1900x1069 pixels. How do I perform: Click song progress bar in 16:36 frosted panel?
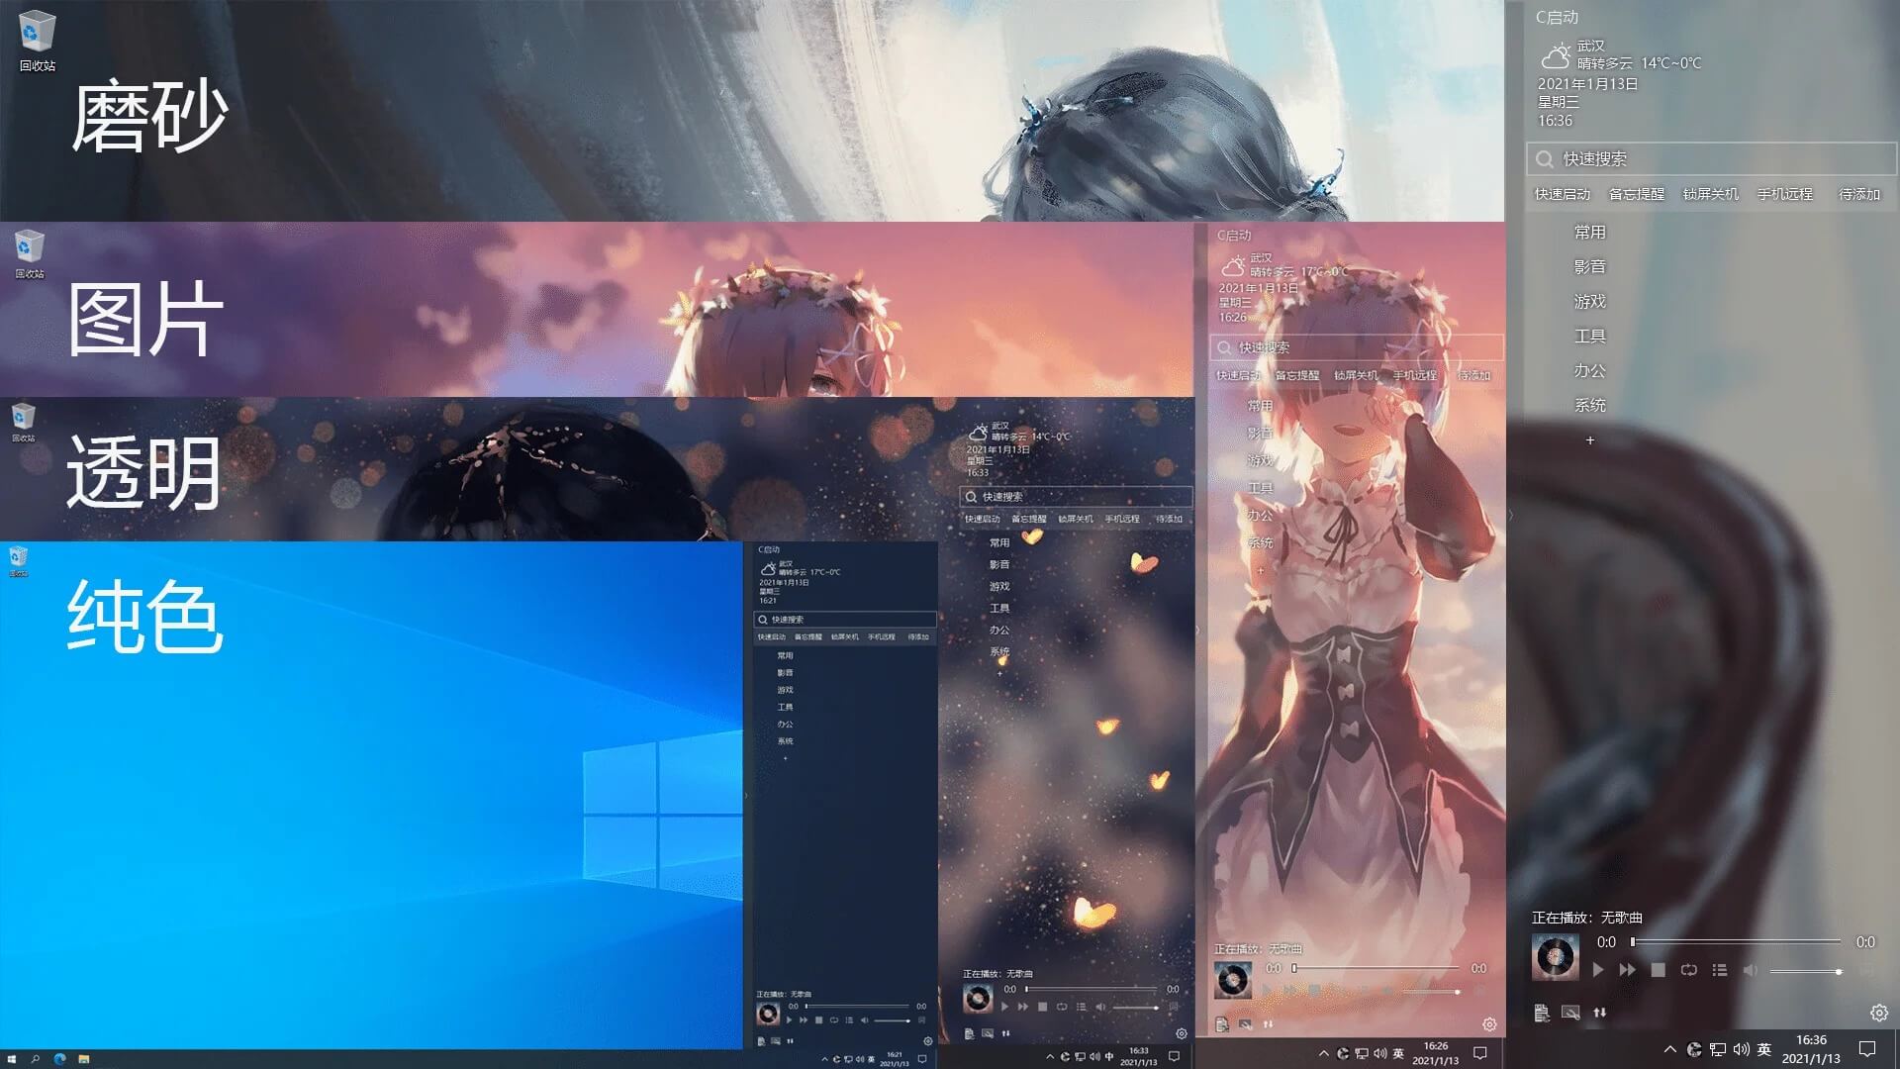[x=1736, y=941]
